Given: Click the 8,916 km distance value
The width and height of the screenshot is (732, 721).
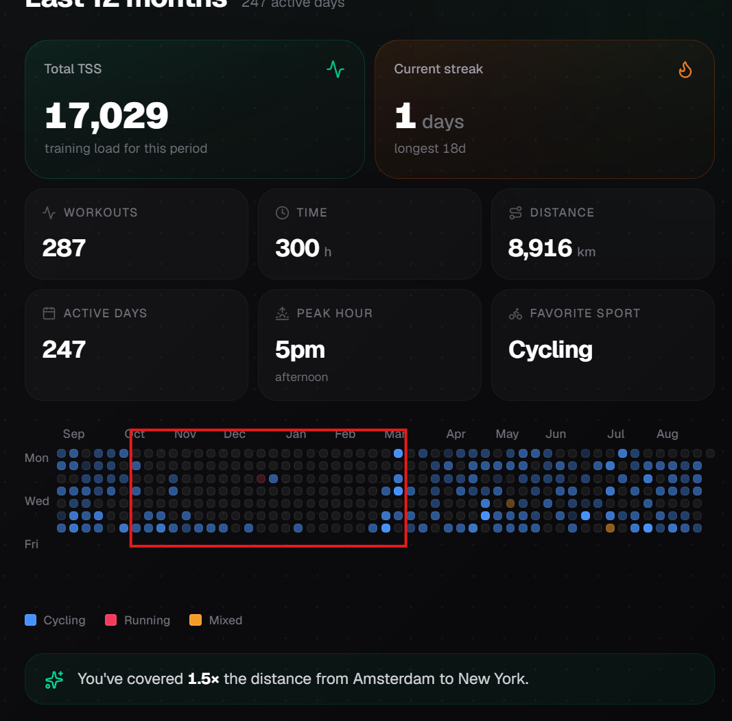Looking at the screenshot, I should pyautogui.click(x=552, y=247).
